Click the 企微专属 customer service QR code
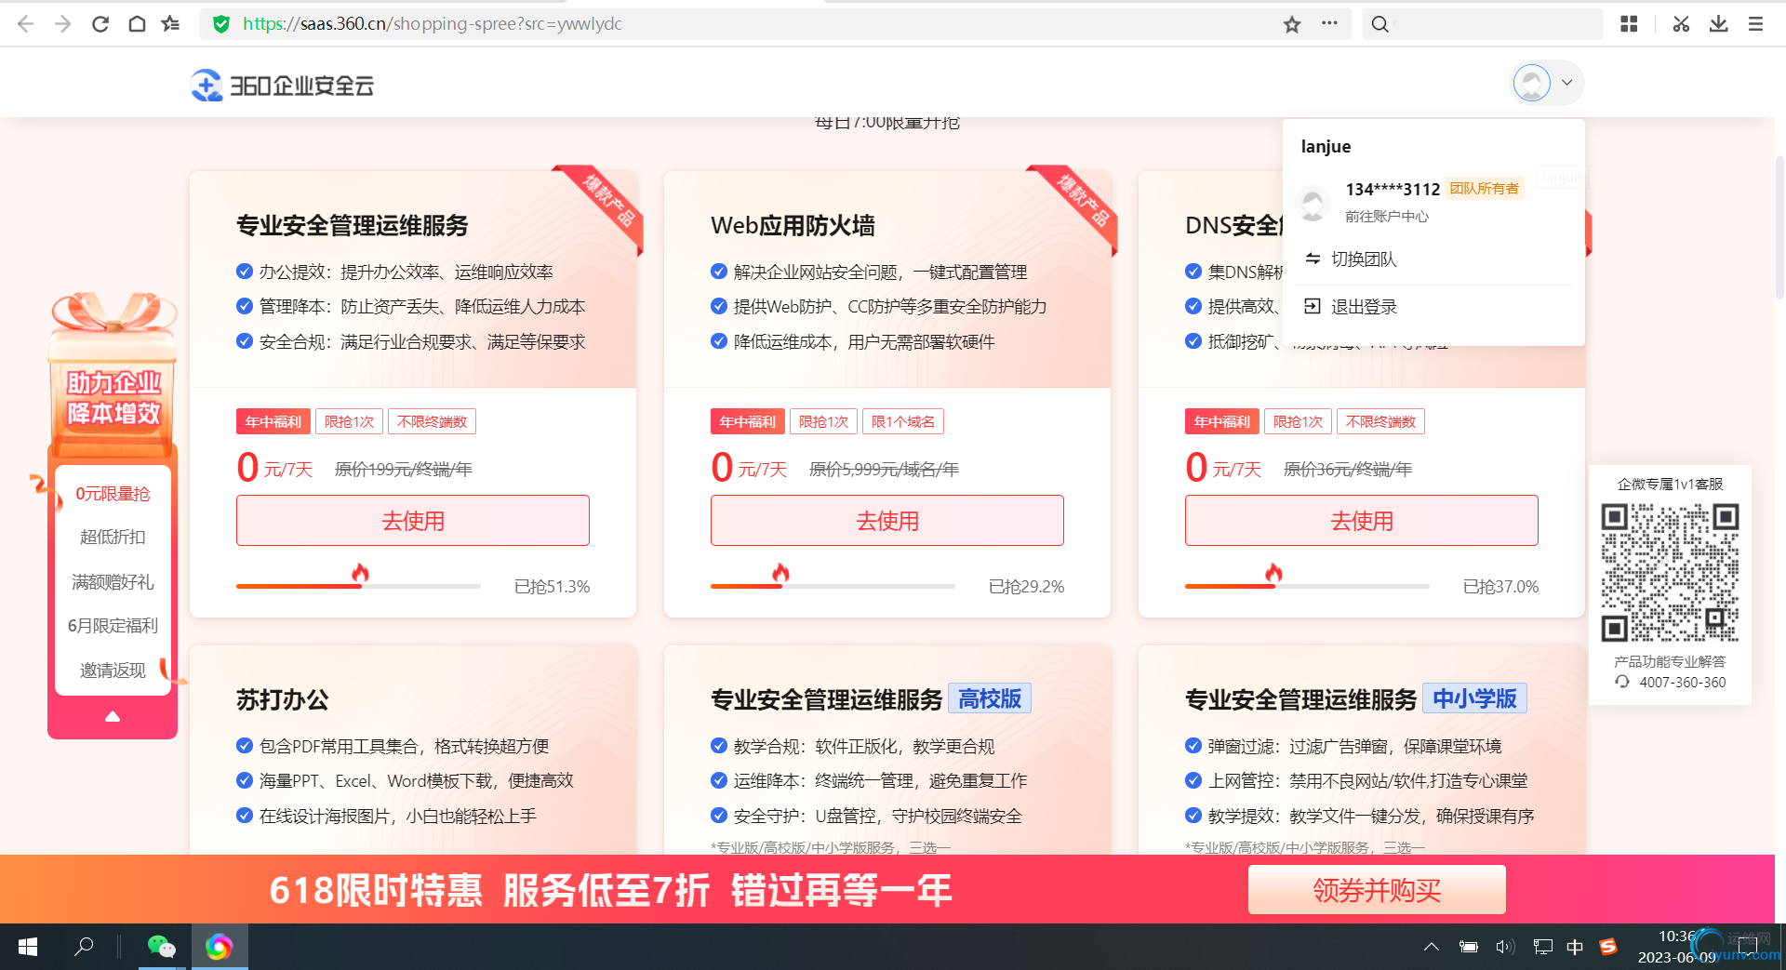Screen dimensions: 1786x970 1670,572
